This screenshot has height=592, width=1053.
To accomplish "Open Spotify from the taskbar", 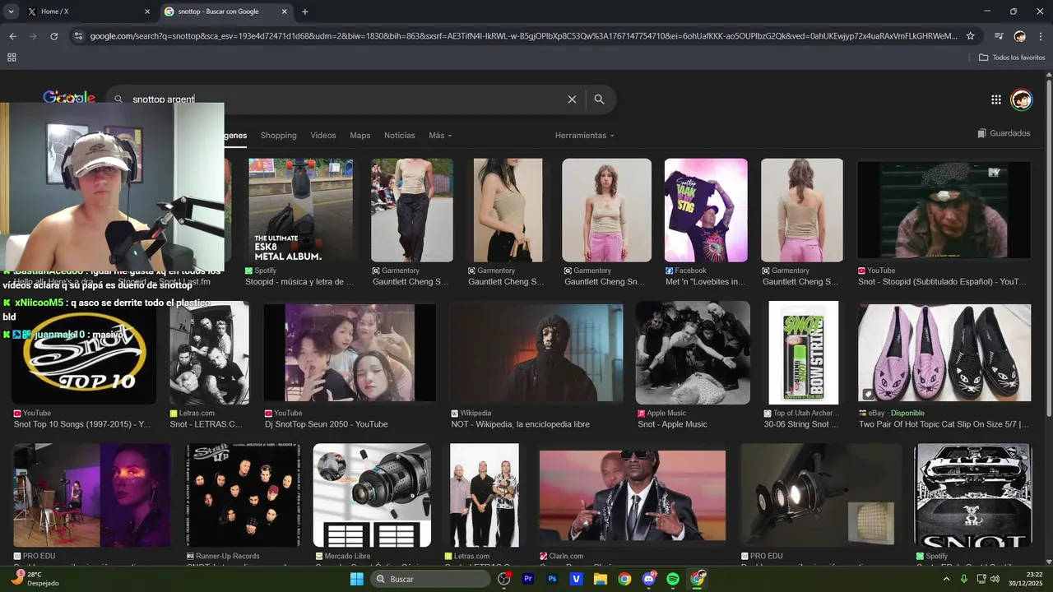I will pos(673,580).
